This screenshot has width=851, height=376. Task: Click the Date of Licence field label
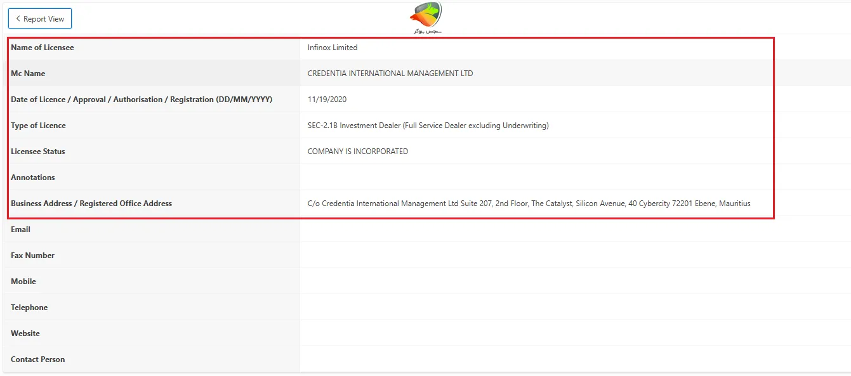142,100
